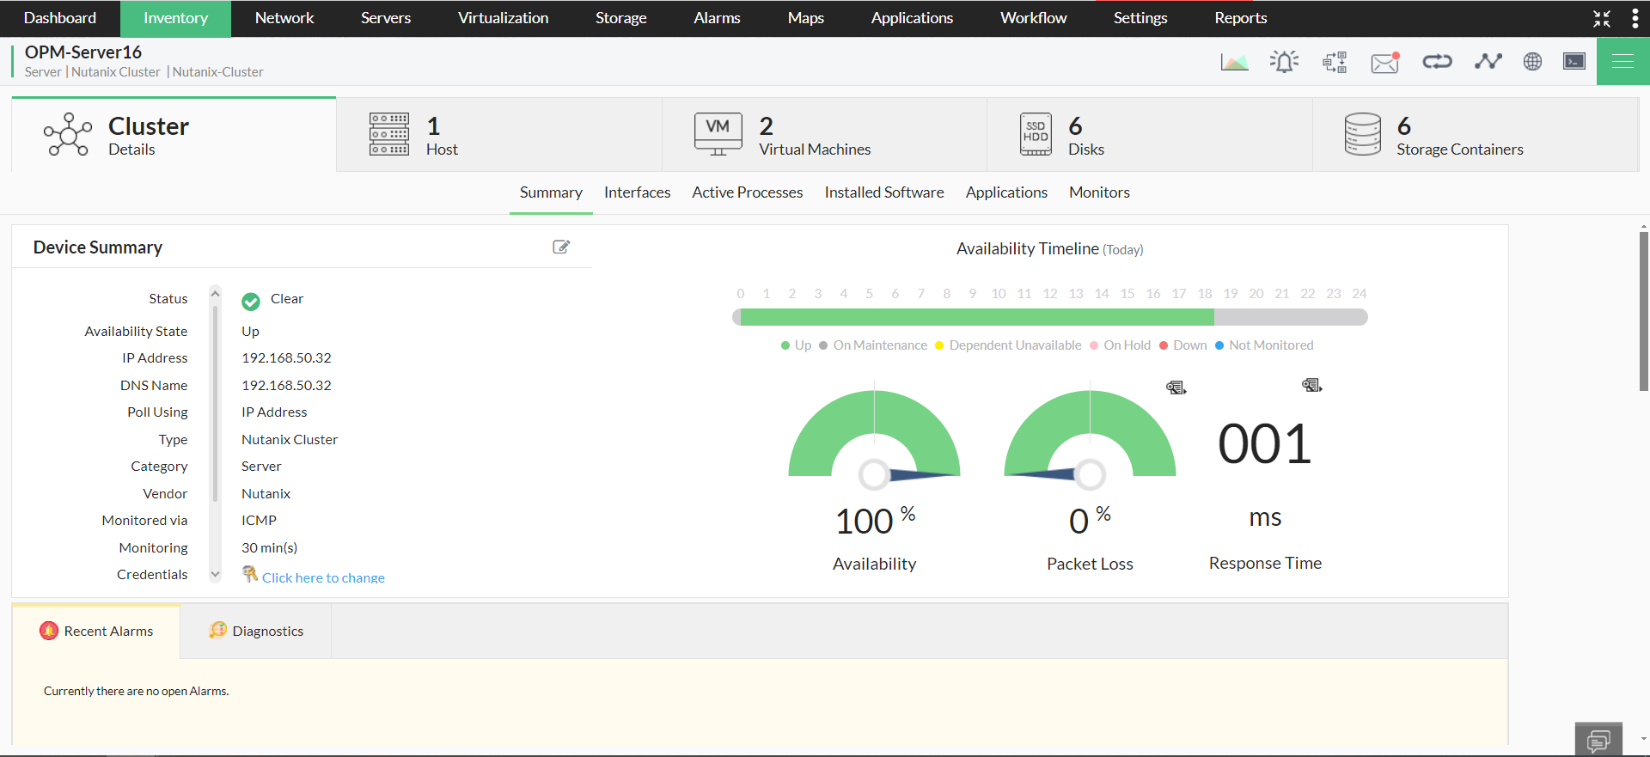Image resolution: width=1650 pixels, height=757 pixels.
Task: Click the chat support icon at bottom right
Action: pyautogui.click(x=1598, y=740)
